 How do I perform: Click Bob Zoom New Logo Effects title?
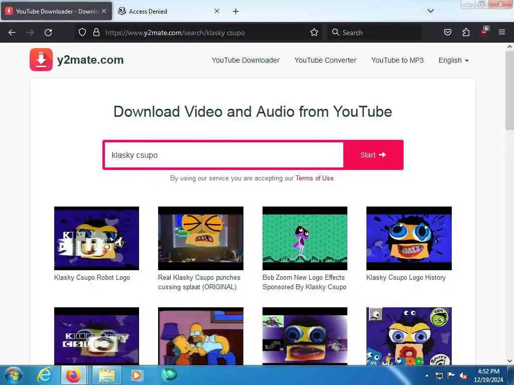[304, 282]
